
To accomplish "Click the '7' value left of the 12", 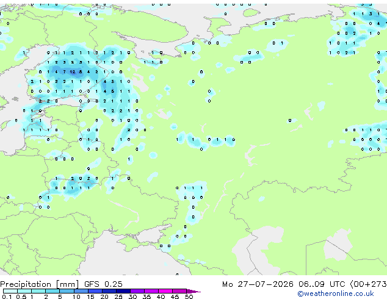I will (x=65, y=72).
